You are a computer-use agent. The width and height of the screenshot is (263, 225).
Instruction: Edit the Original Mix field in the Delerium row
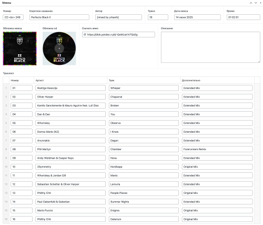click(x=217, y=219)
